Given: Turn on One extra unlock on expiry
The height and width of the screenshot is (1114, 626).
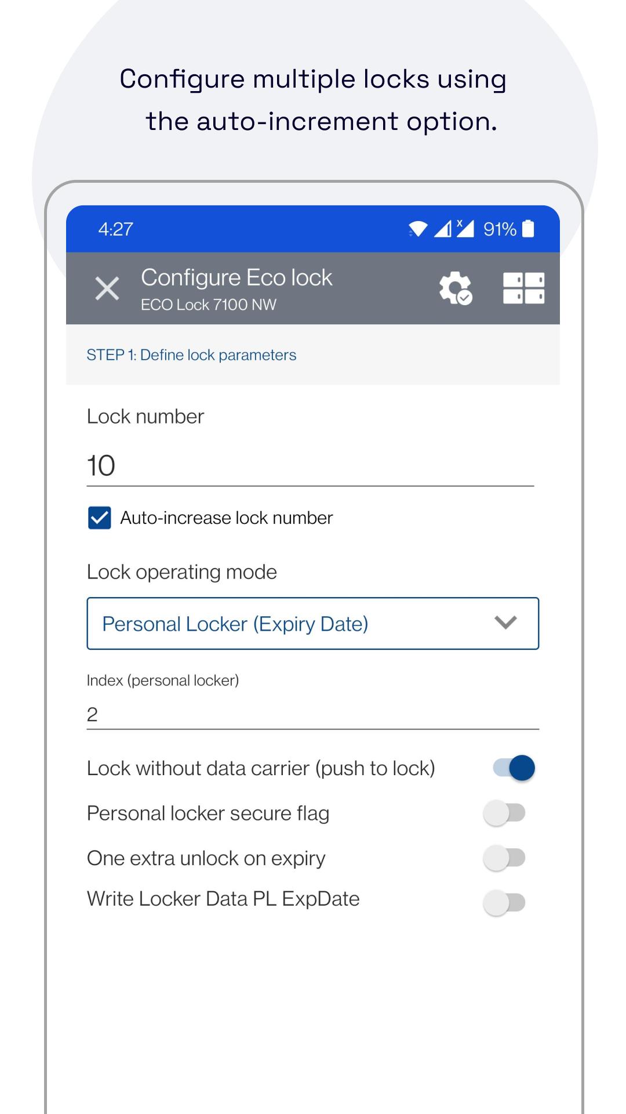Looking at the screenshot, I should point(504,858).
